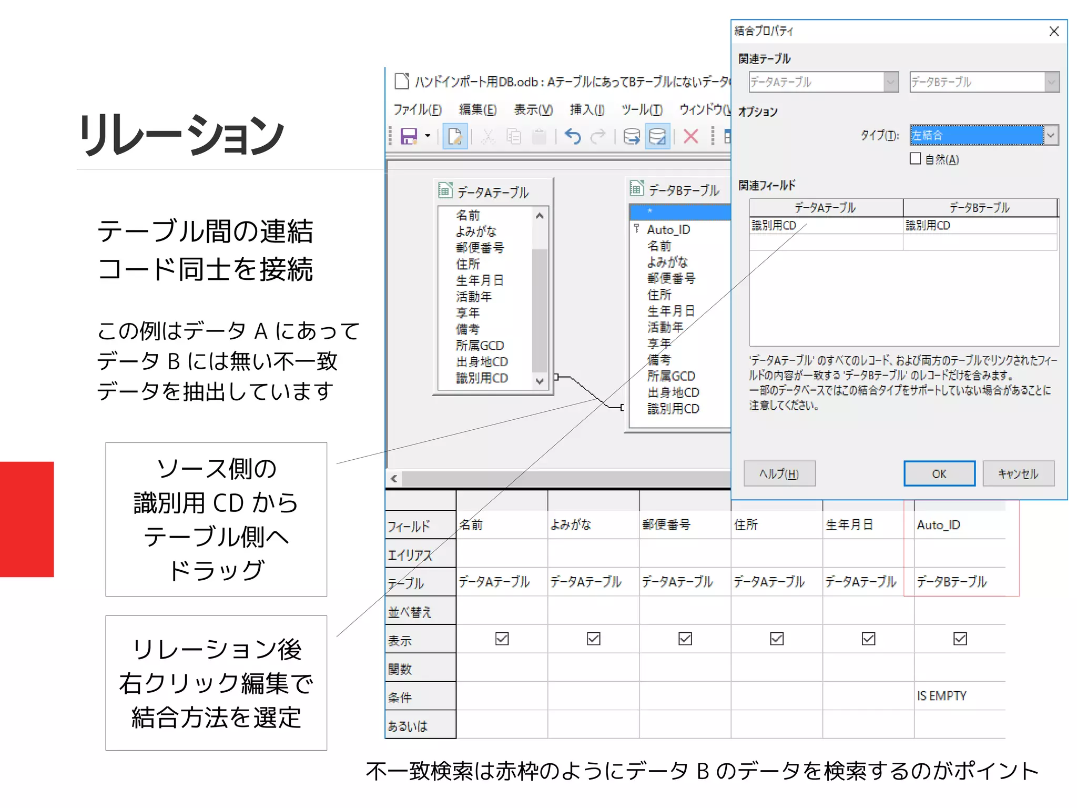Click the Paste clipboard icon
1077x808 pixels.
coord(539,137)
